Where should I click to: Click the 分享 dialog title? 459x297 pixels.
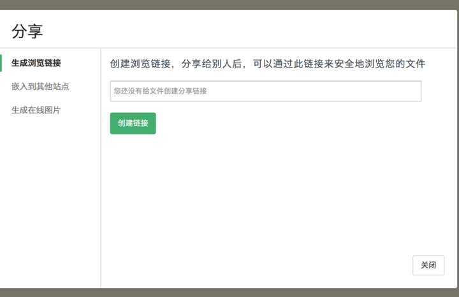pyautogui.click(x=27, y=31)
